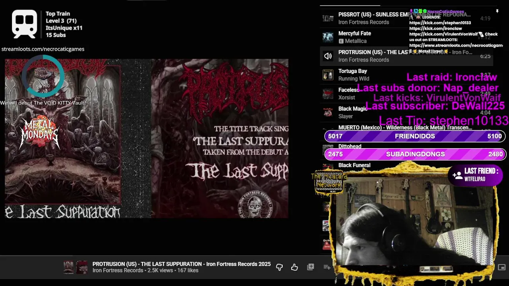This screenshot has width=509, height=286.
Task: Dislike the current PROTRUSION track
Action: click(x=280, y=267)
